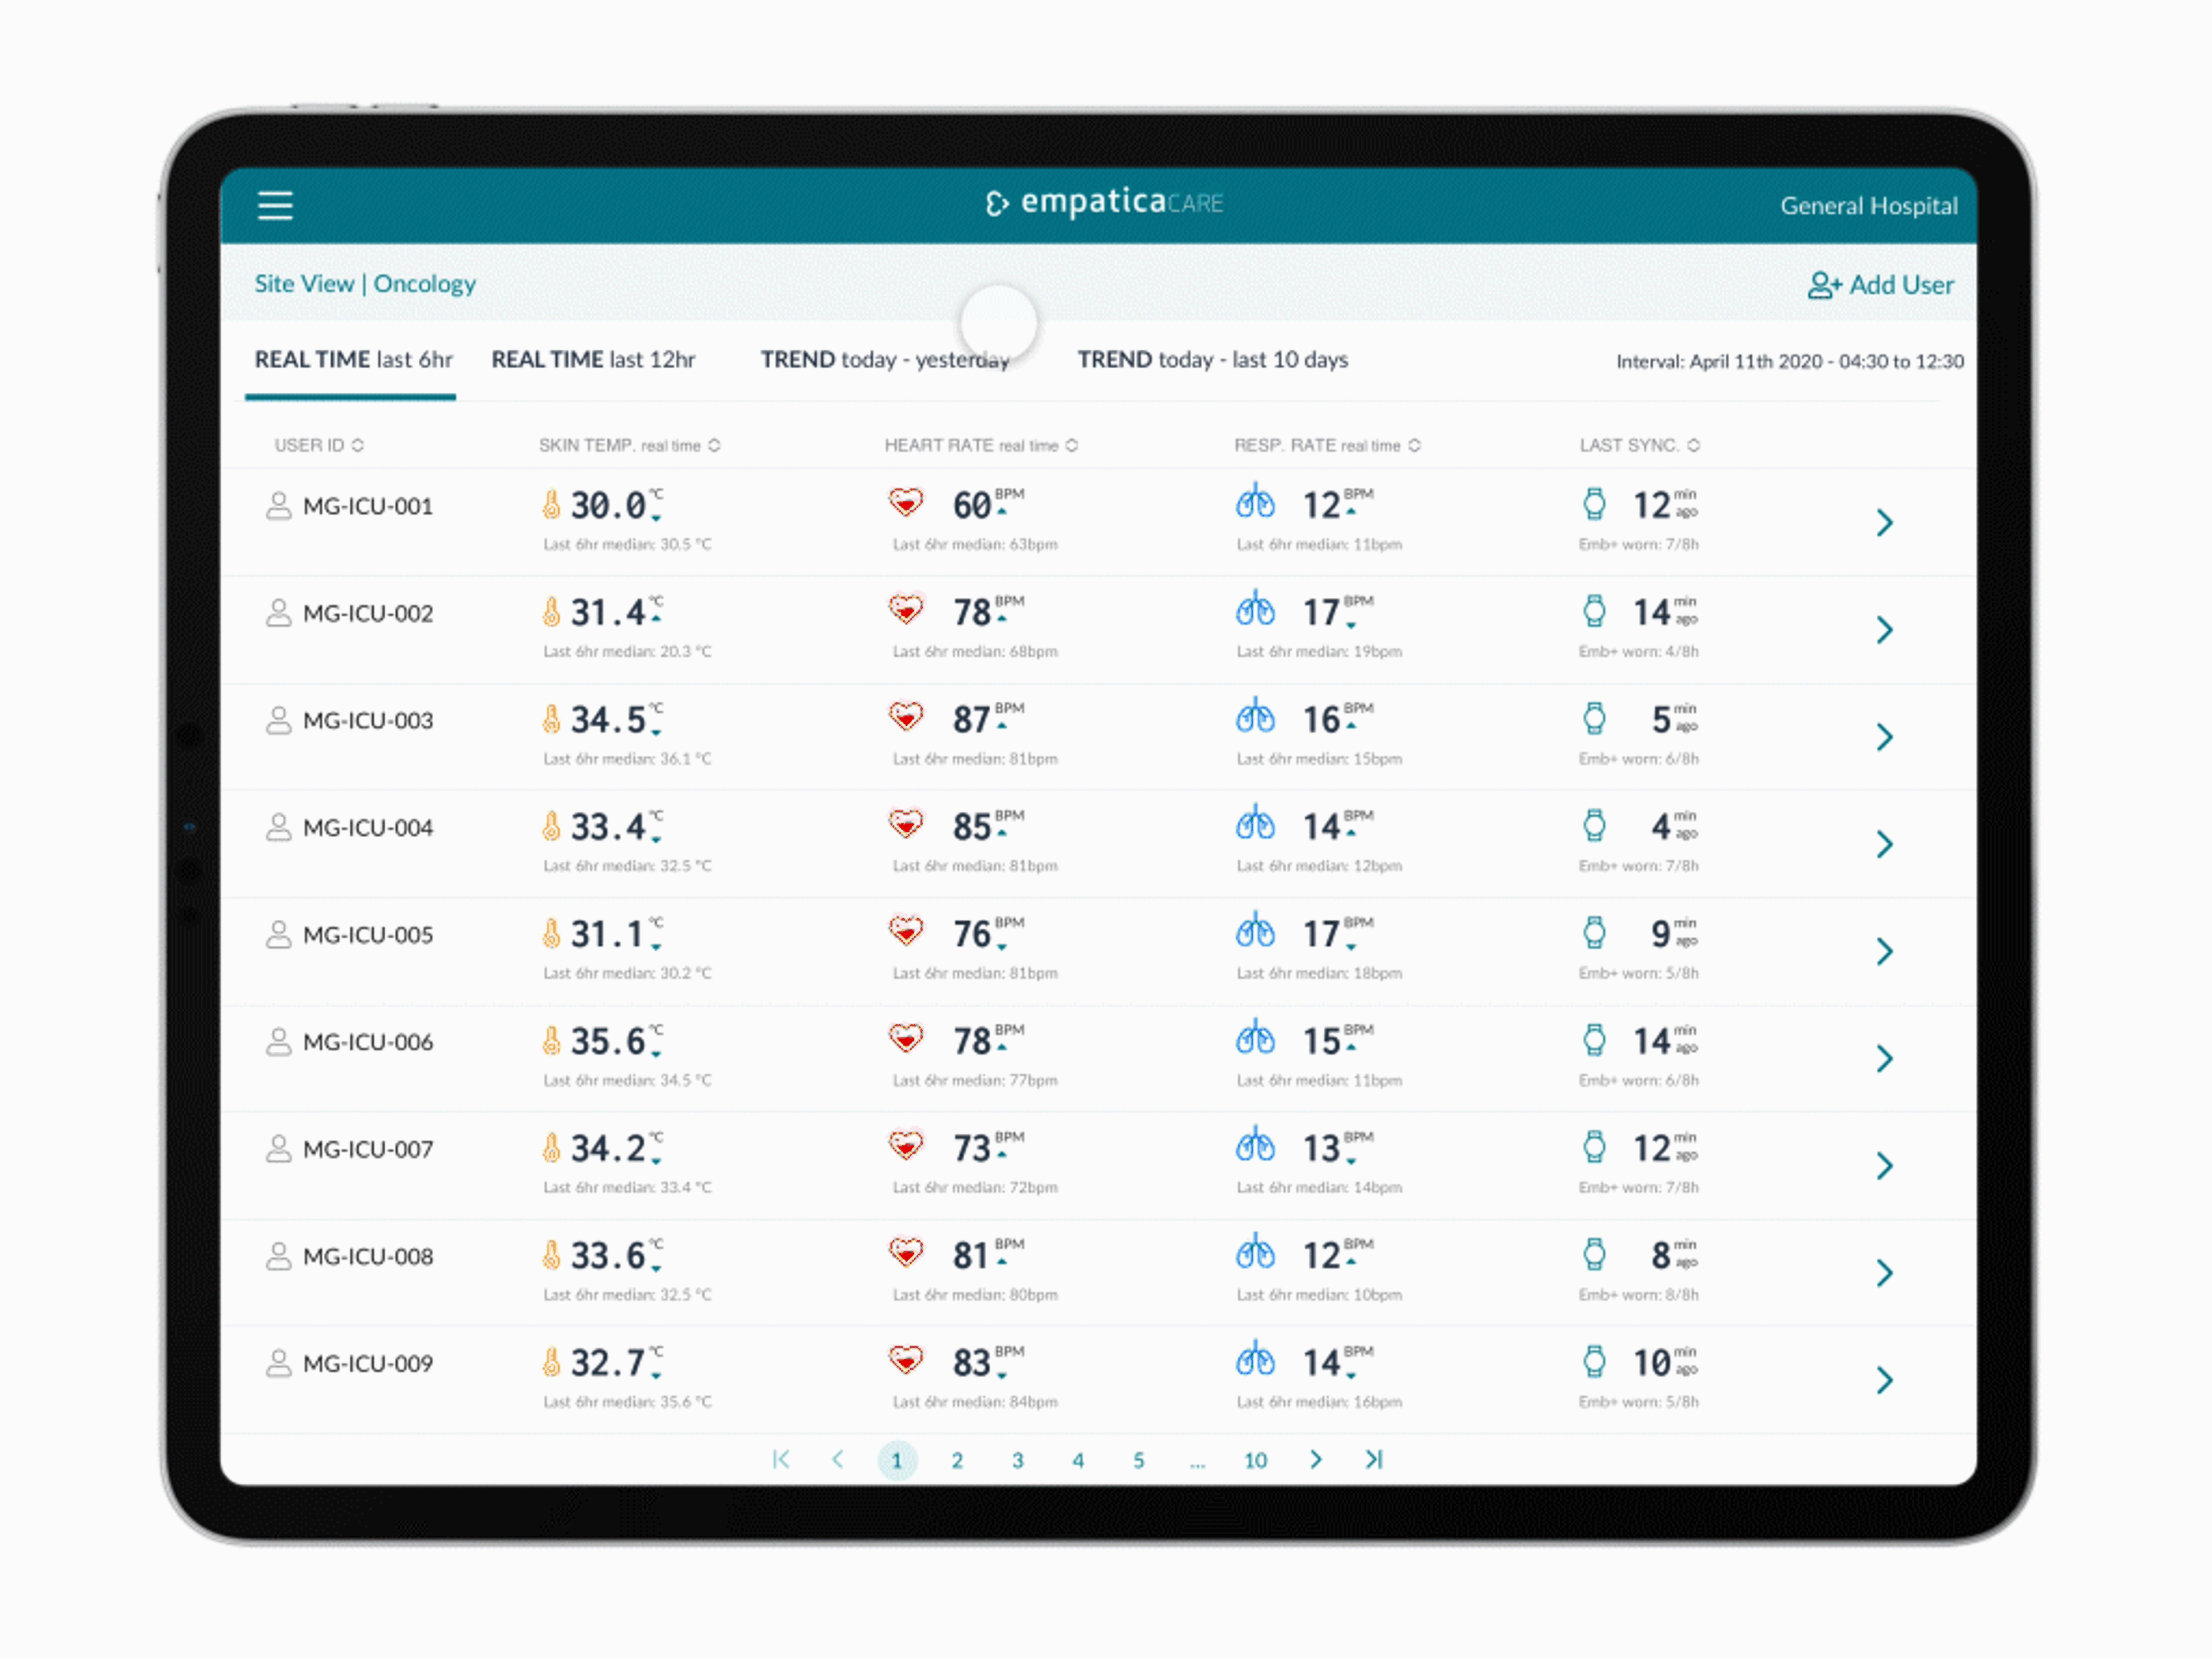Click the MG-ICU-007 user avatar icon
This screenshot has width=2212, height=1659.
pos(278,1148)
